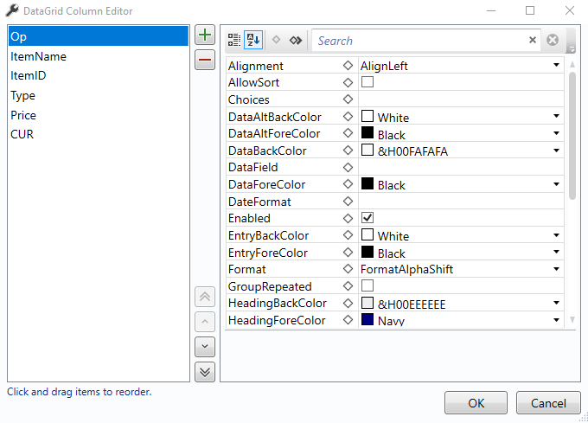Open the DataBackColor dropdown
The height and width of the screenshot is (423, 588).
[x=557, y=151]
